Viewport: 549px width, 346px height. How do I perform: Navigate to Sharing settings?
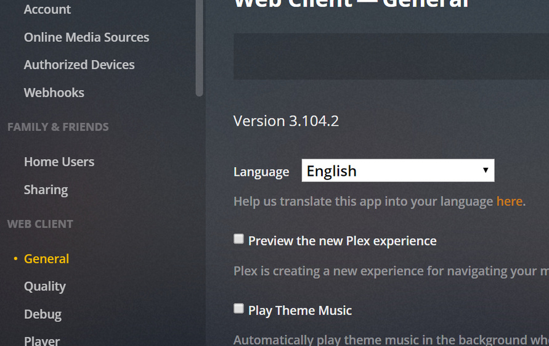[x=46, y=189]
